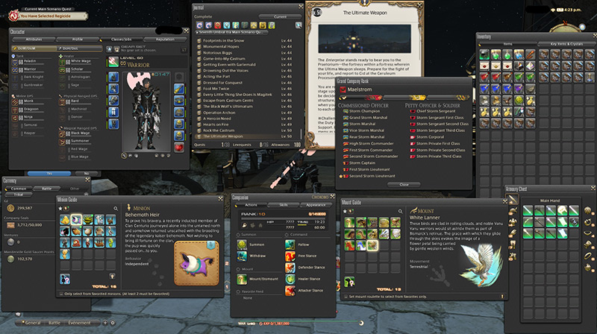Click the Bard job icon
Viewport: 597px width, 334px height.
coord(62,102)
